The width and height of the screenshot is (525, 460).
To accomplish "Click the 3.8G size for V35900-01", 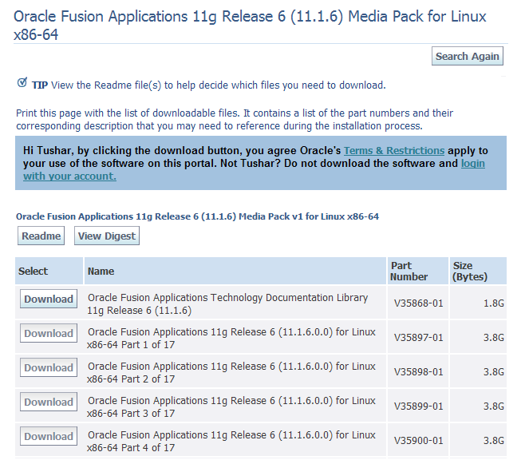I will (494, 441).
